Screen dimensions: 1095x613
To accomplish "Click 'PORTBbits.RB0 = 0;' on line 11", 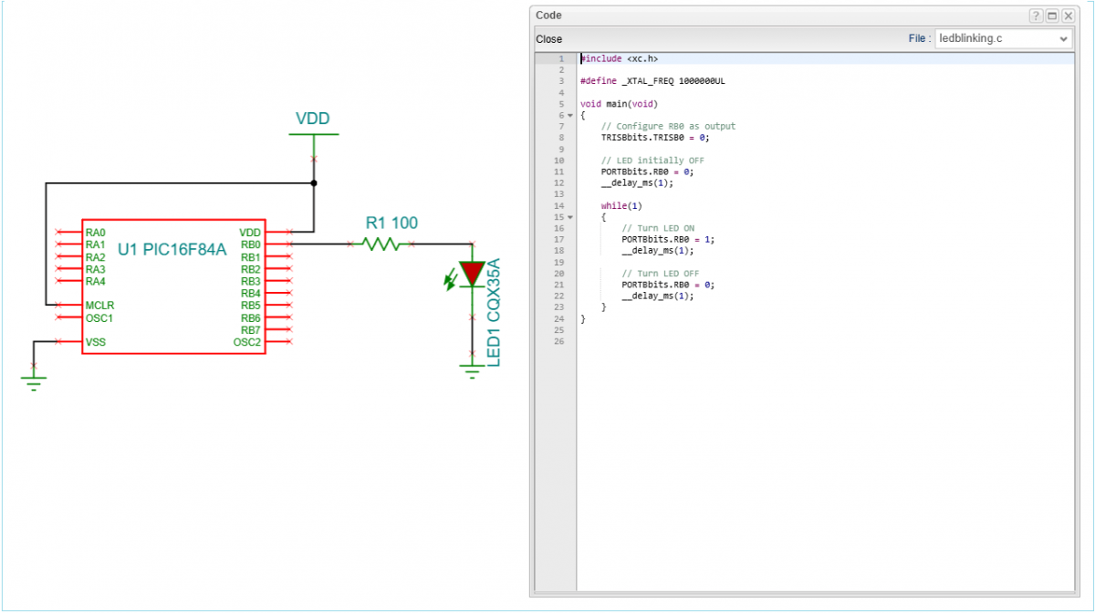I will [x=647, y=171].
